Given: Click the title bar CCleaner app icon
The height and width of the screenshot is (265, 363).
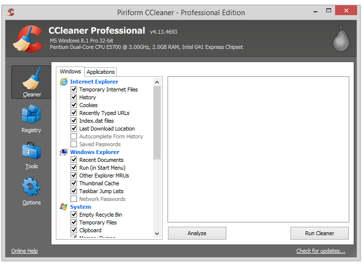Looking at the screenshot, I should click(x=11, y=12).
